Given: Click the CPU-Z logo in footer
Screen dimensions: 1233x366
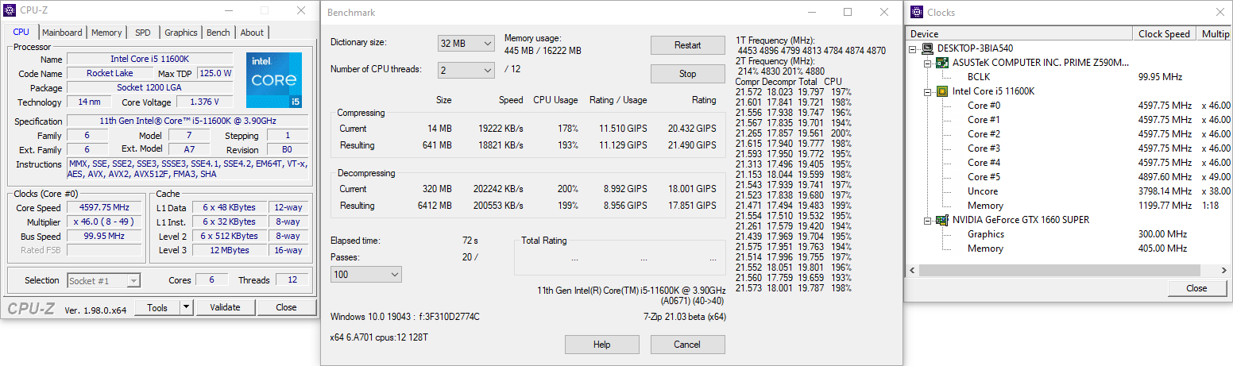Looking at the screenshot, I should click(x=31, y=308).
